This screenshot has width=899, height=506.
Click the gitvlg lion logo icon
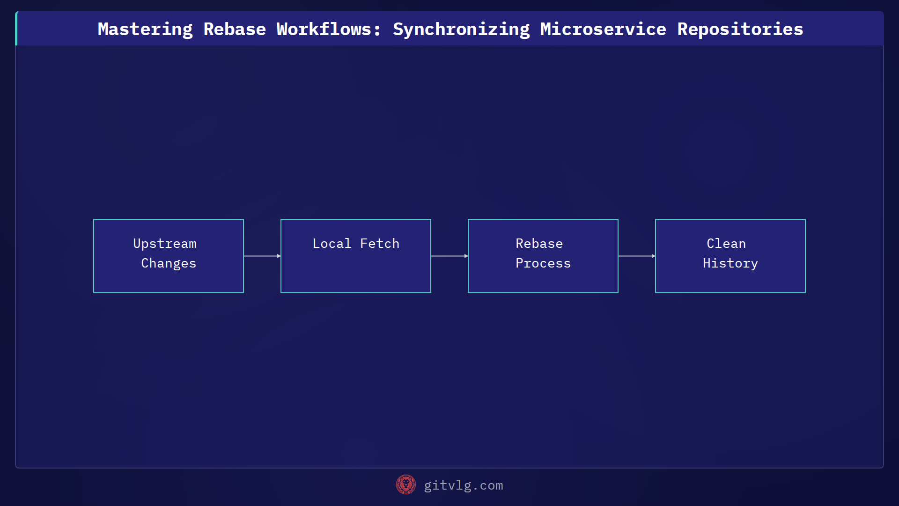point(405,485)
